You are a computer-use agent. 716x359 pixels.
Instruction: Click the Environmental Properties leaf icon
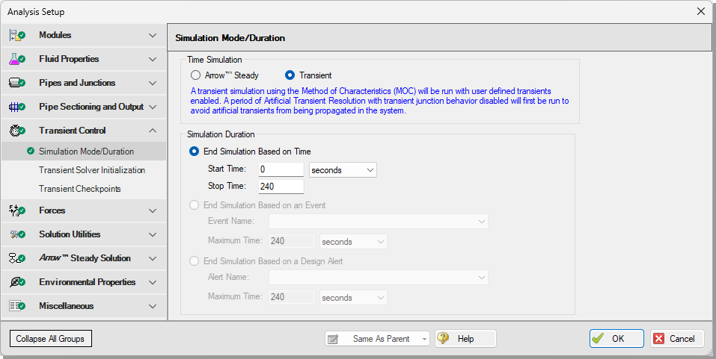point(17,282)
